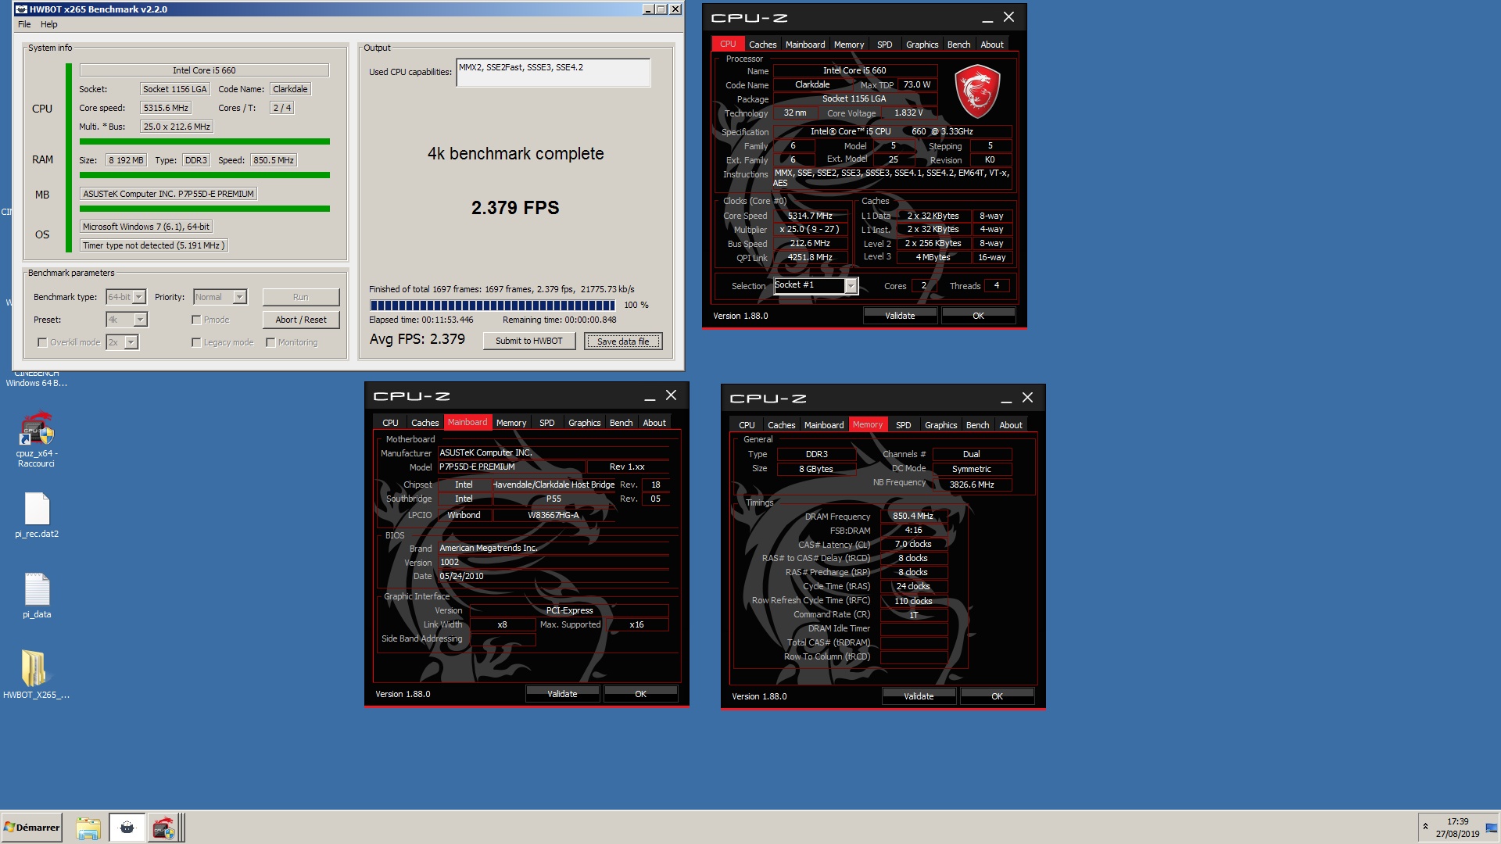This screenshot has width=1501, height=844.
Task: Click Submit to HWBOT button
Action: (529, 341)
